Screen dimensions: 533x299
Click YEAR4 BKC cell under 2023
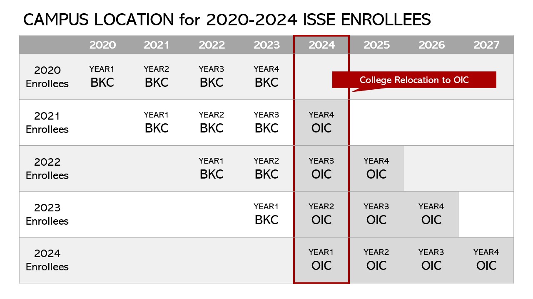click(x=266, y=77)
